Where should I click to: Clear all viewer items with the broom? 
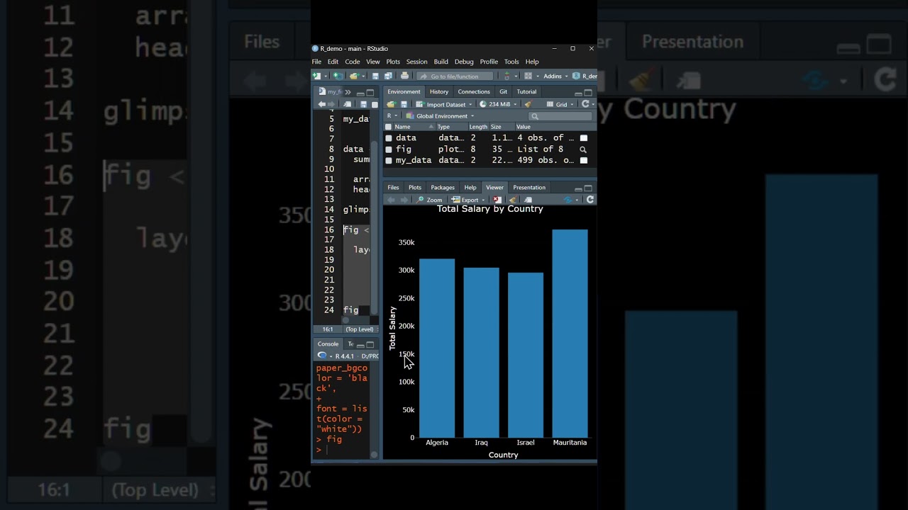[513, 200]
